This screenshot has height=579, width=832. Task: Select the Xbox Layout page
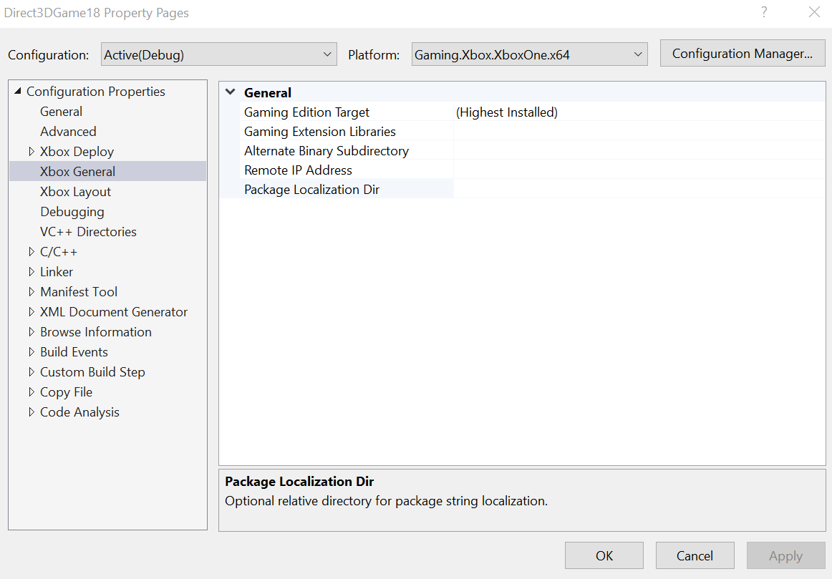75,191
